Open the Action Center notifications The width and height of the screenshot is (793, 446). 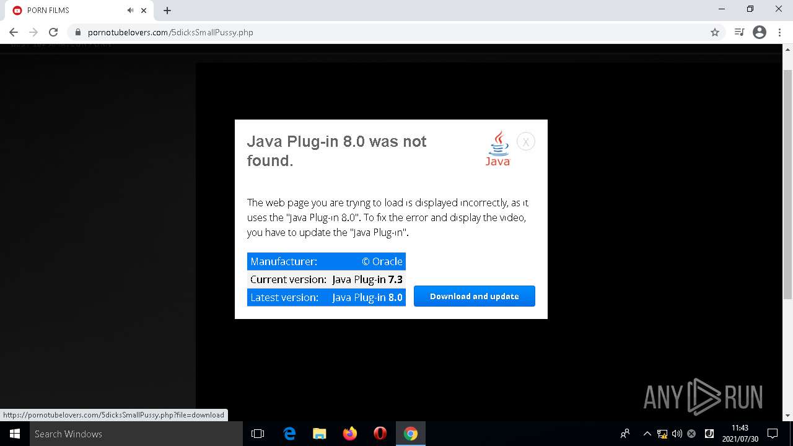point(773,434)
